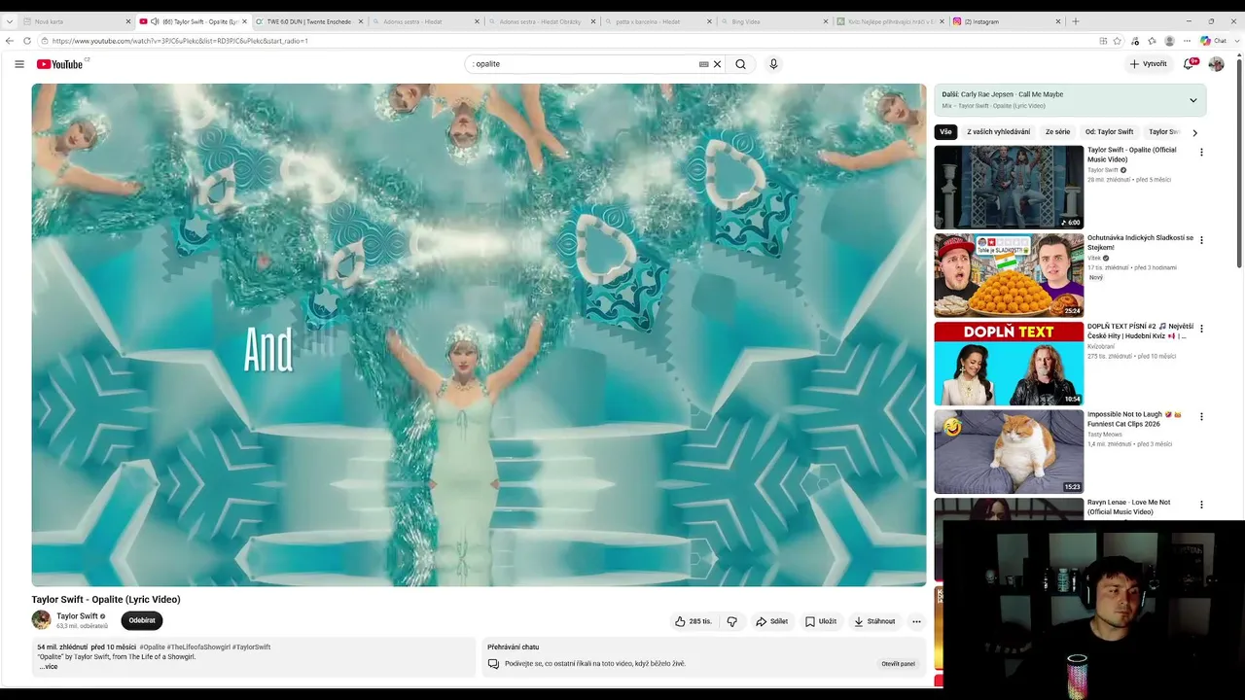Open YouTube notifications bell
1245x700 pixels.
pyautogui.click(x=1189, y=64)
